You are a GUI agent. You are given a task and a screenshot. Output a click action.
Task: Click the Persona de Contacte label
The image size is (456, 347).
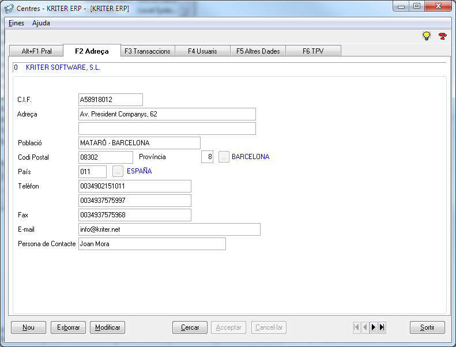pyautogui.click(x=47, y=244)
